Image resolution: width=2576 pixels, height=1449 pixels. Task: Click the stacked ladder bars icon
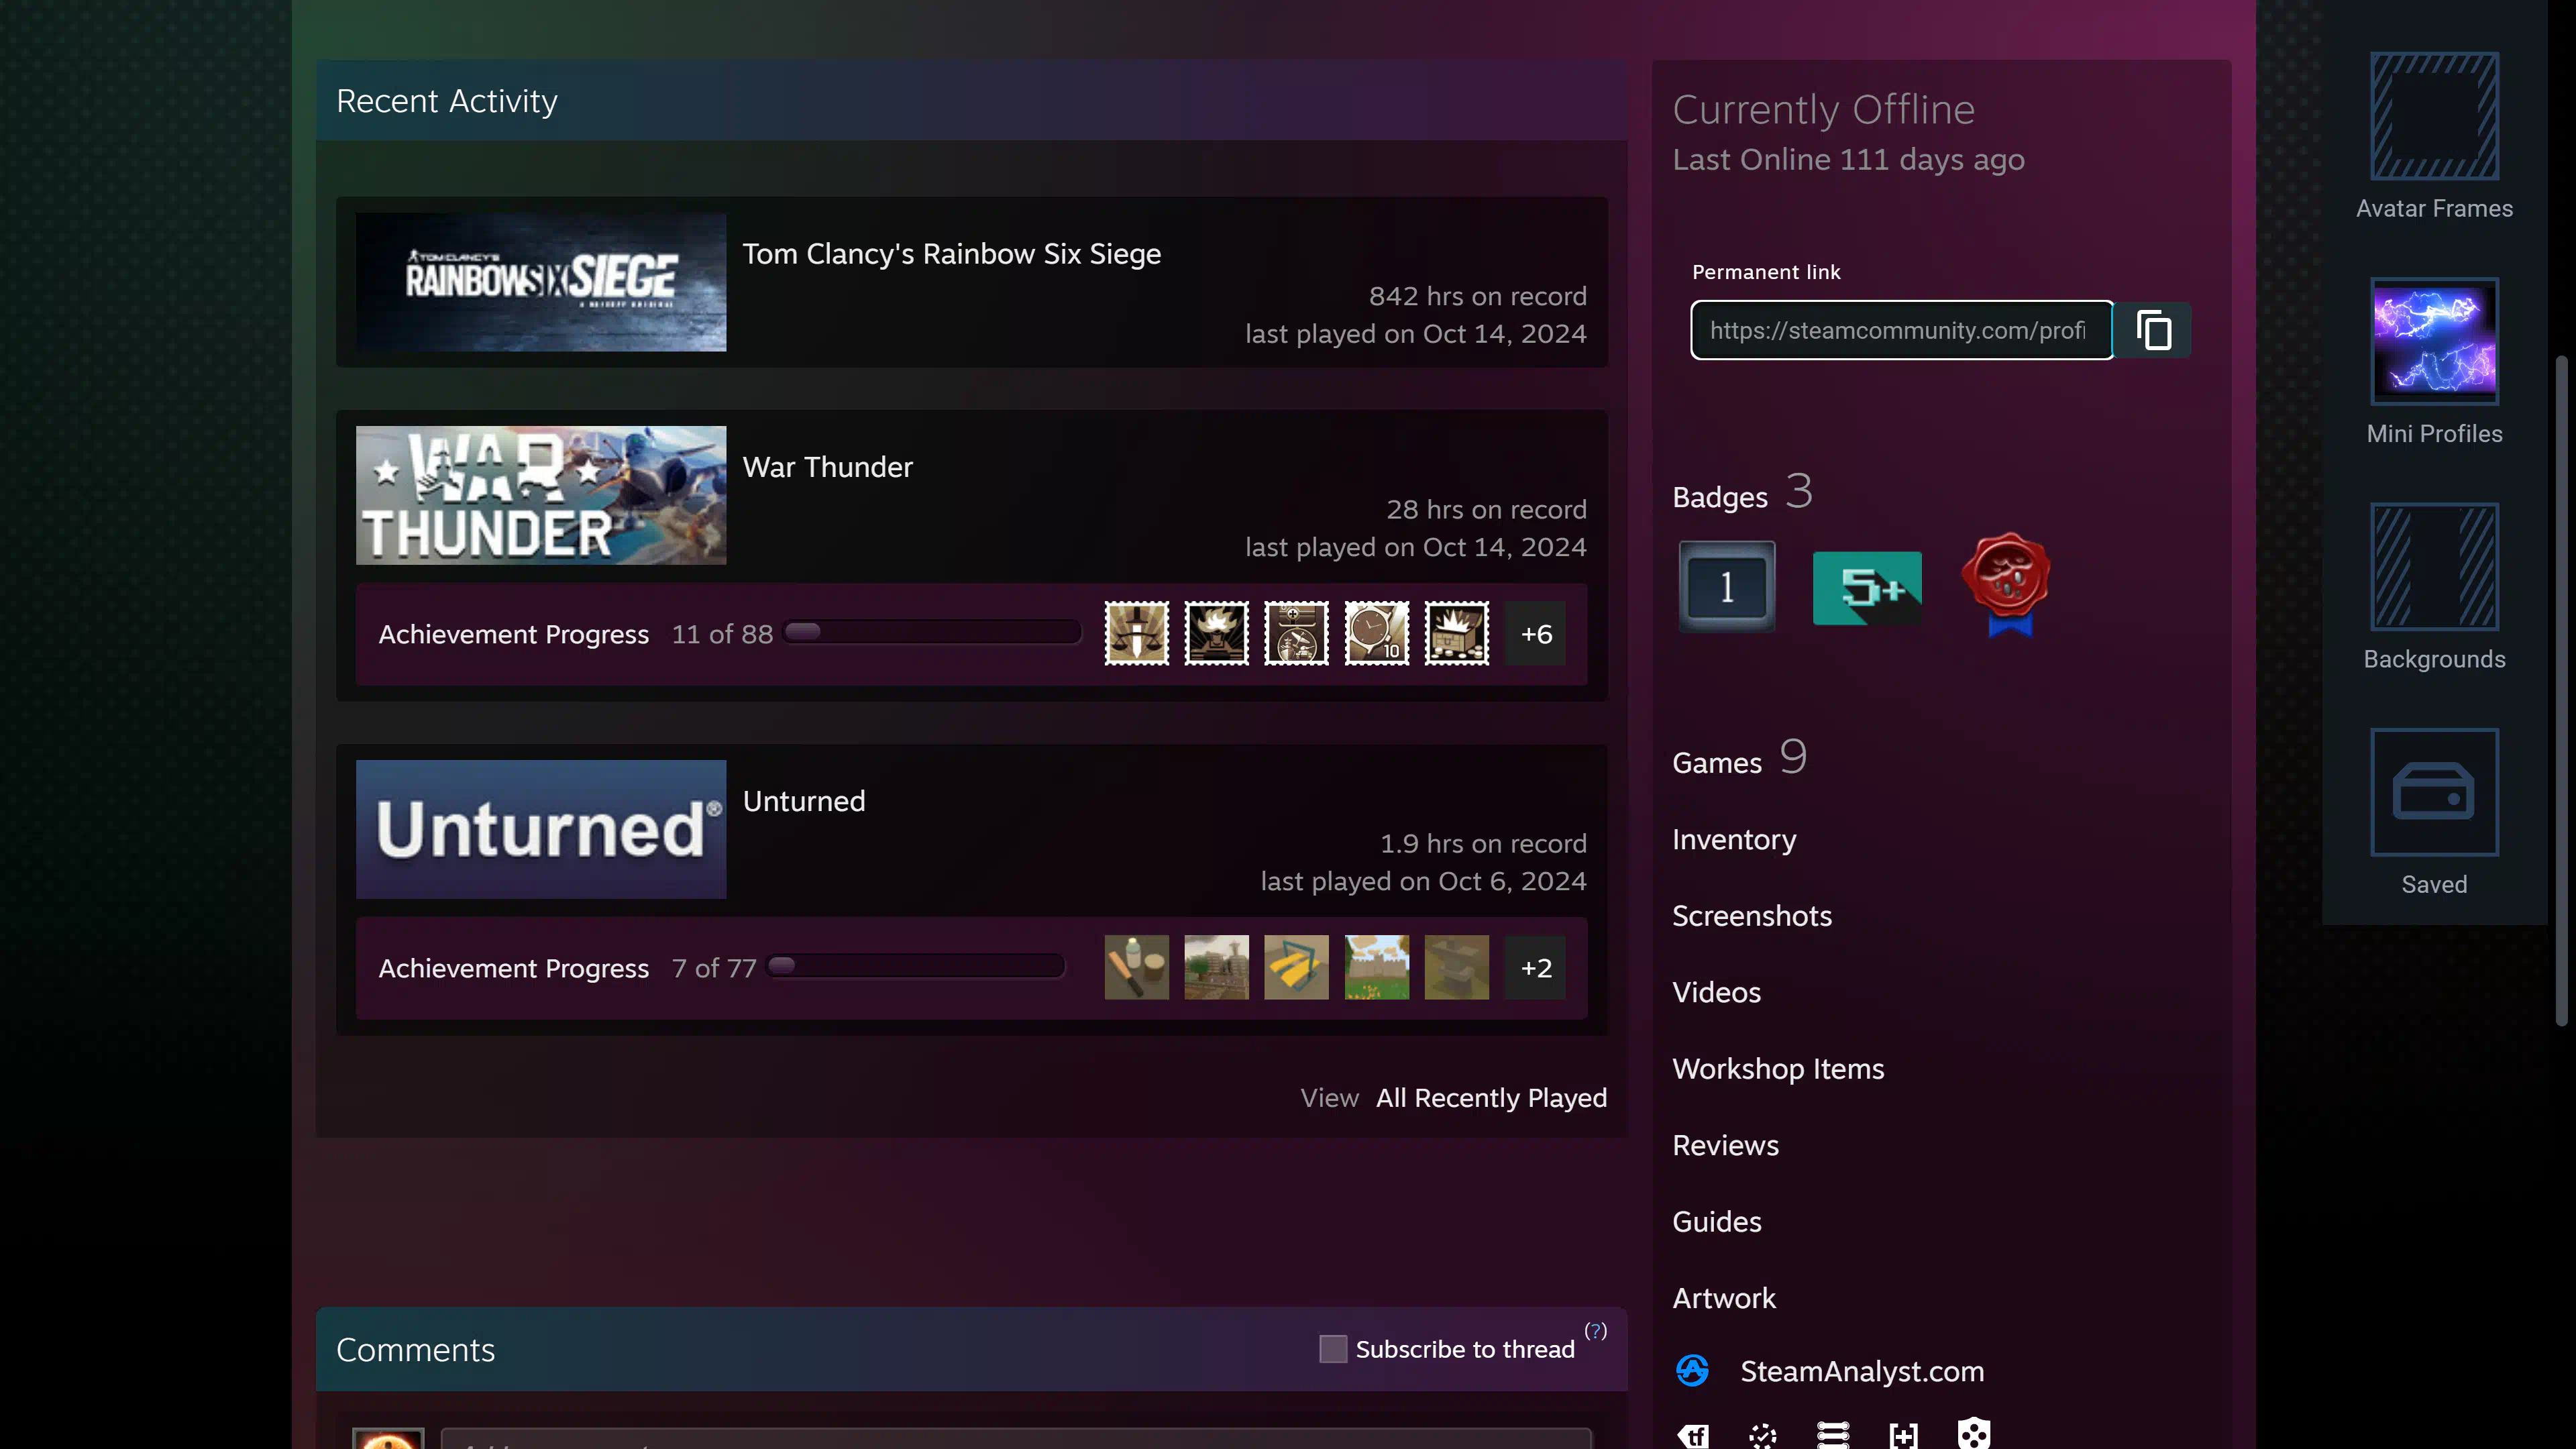coord(1833,1435)
